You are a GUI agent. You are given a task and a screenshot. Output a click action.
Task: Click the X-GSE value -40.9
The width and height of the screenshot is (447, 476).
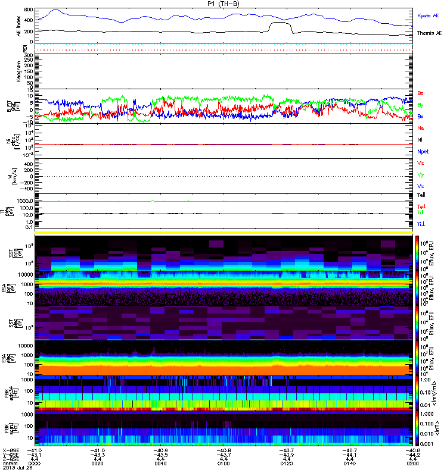click(160, 451)
